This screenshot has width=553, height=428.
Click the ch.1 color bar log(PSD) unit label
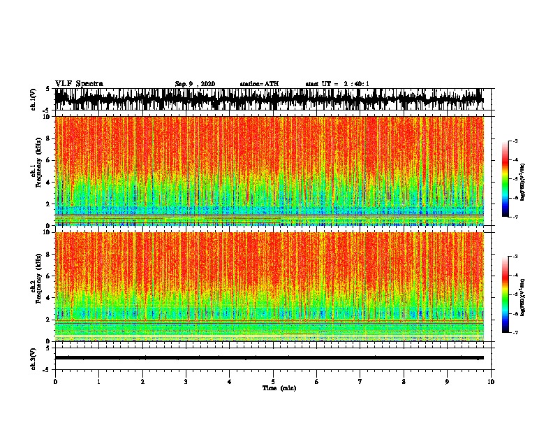523,183
